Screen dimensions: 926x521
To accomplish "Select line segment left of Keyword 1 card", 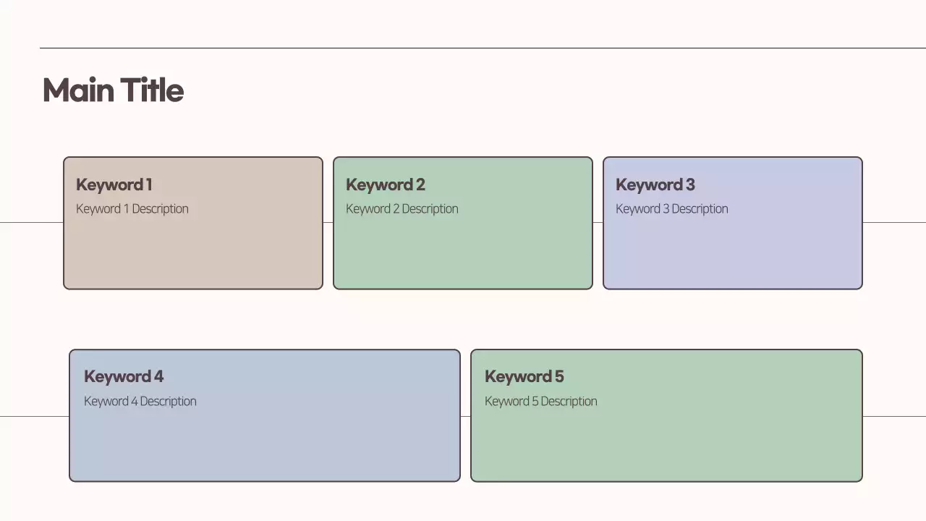I will (x=31, y=223).
